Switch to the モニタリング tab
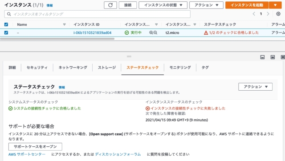Viewport: 285px width, 161px height. click(180, 68)
